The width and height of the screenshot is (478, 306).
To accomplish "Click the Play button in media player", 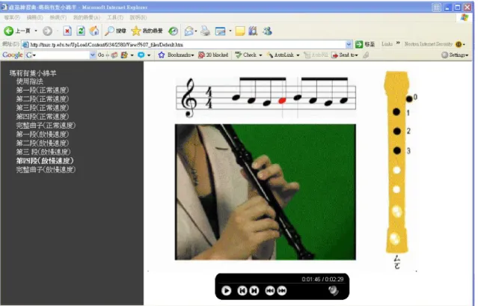I will click(226, 291).
